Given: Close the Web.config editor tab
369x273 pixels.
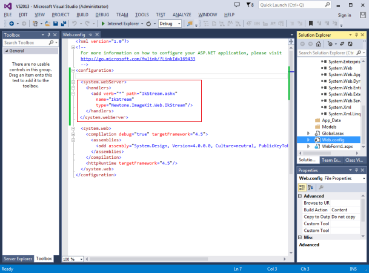Looking at the screenshot, I should pos(97,34).
